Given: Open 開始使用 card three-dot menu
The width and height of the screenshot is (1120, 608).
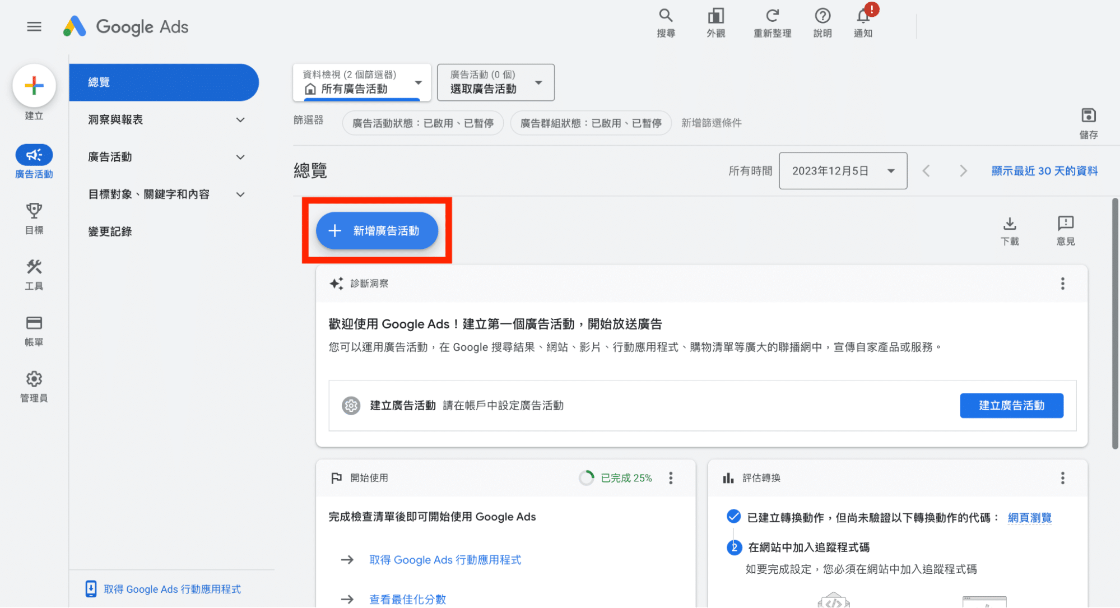Looking at the screenshot, I should pos(671,478).
